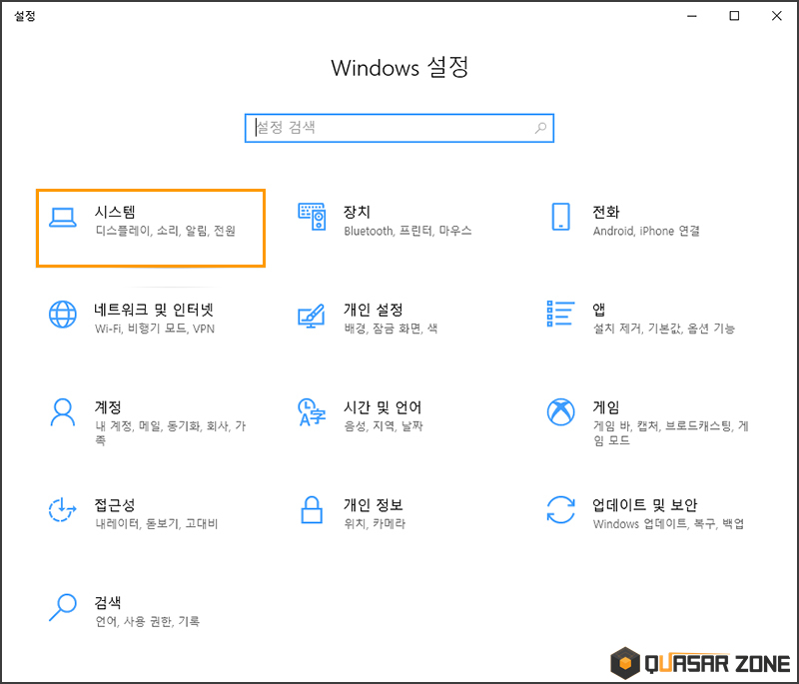Click the Windows 업데이트, 복구, 백업 description
The height and width of the screenshot is (684, 799).
668,524
